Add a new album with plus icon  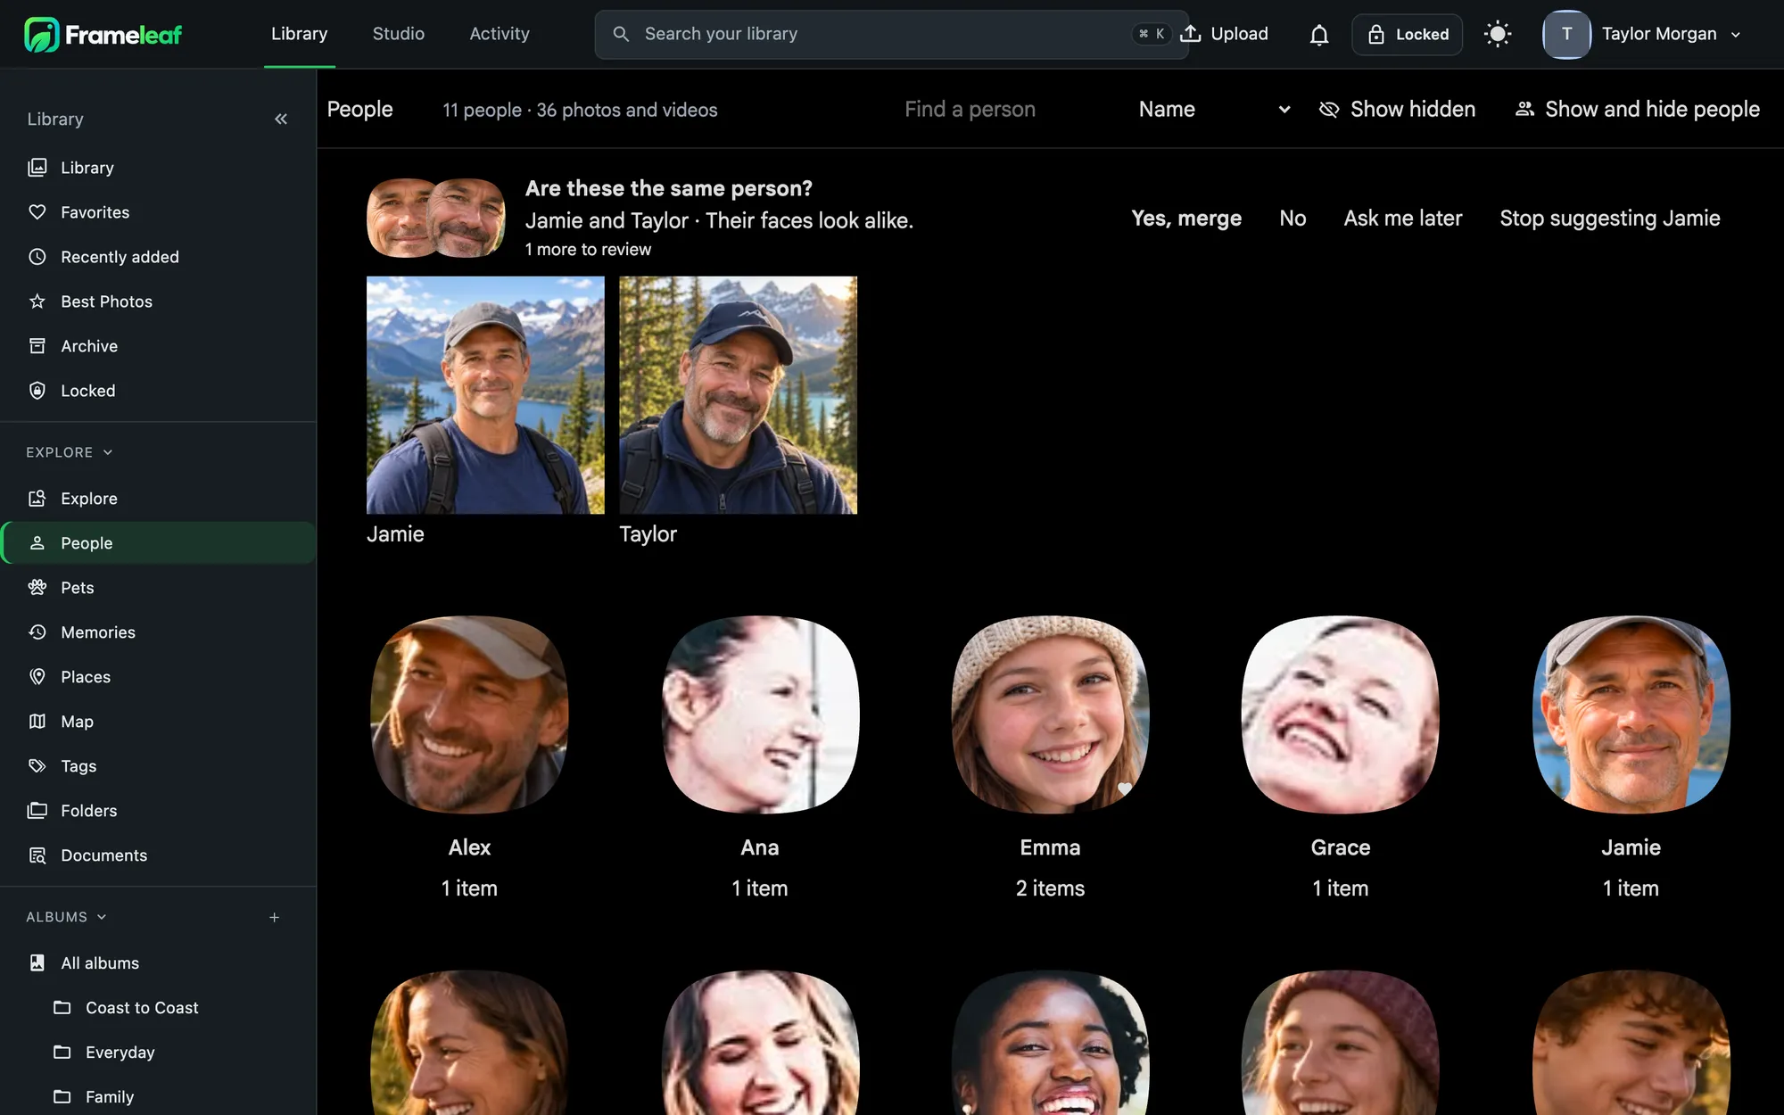point(275,917)
